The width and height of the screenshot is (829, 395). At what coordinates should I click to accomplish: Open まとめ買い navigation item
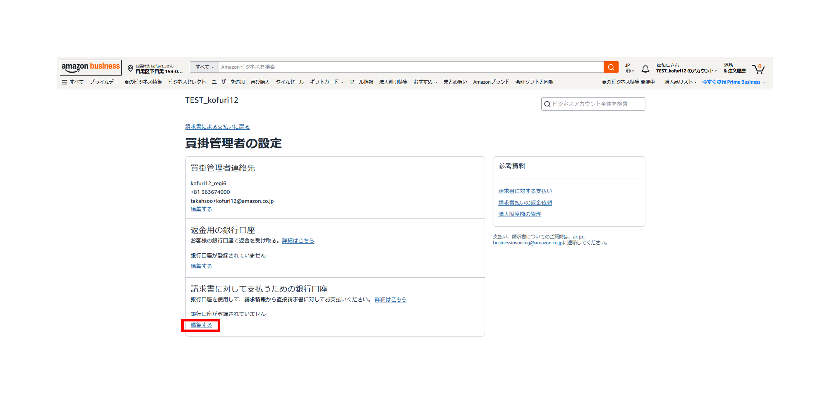pyautogui.click(x=455, y=82)
